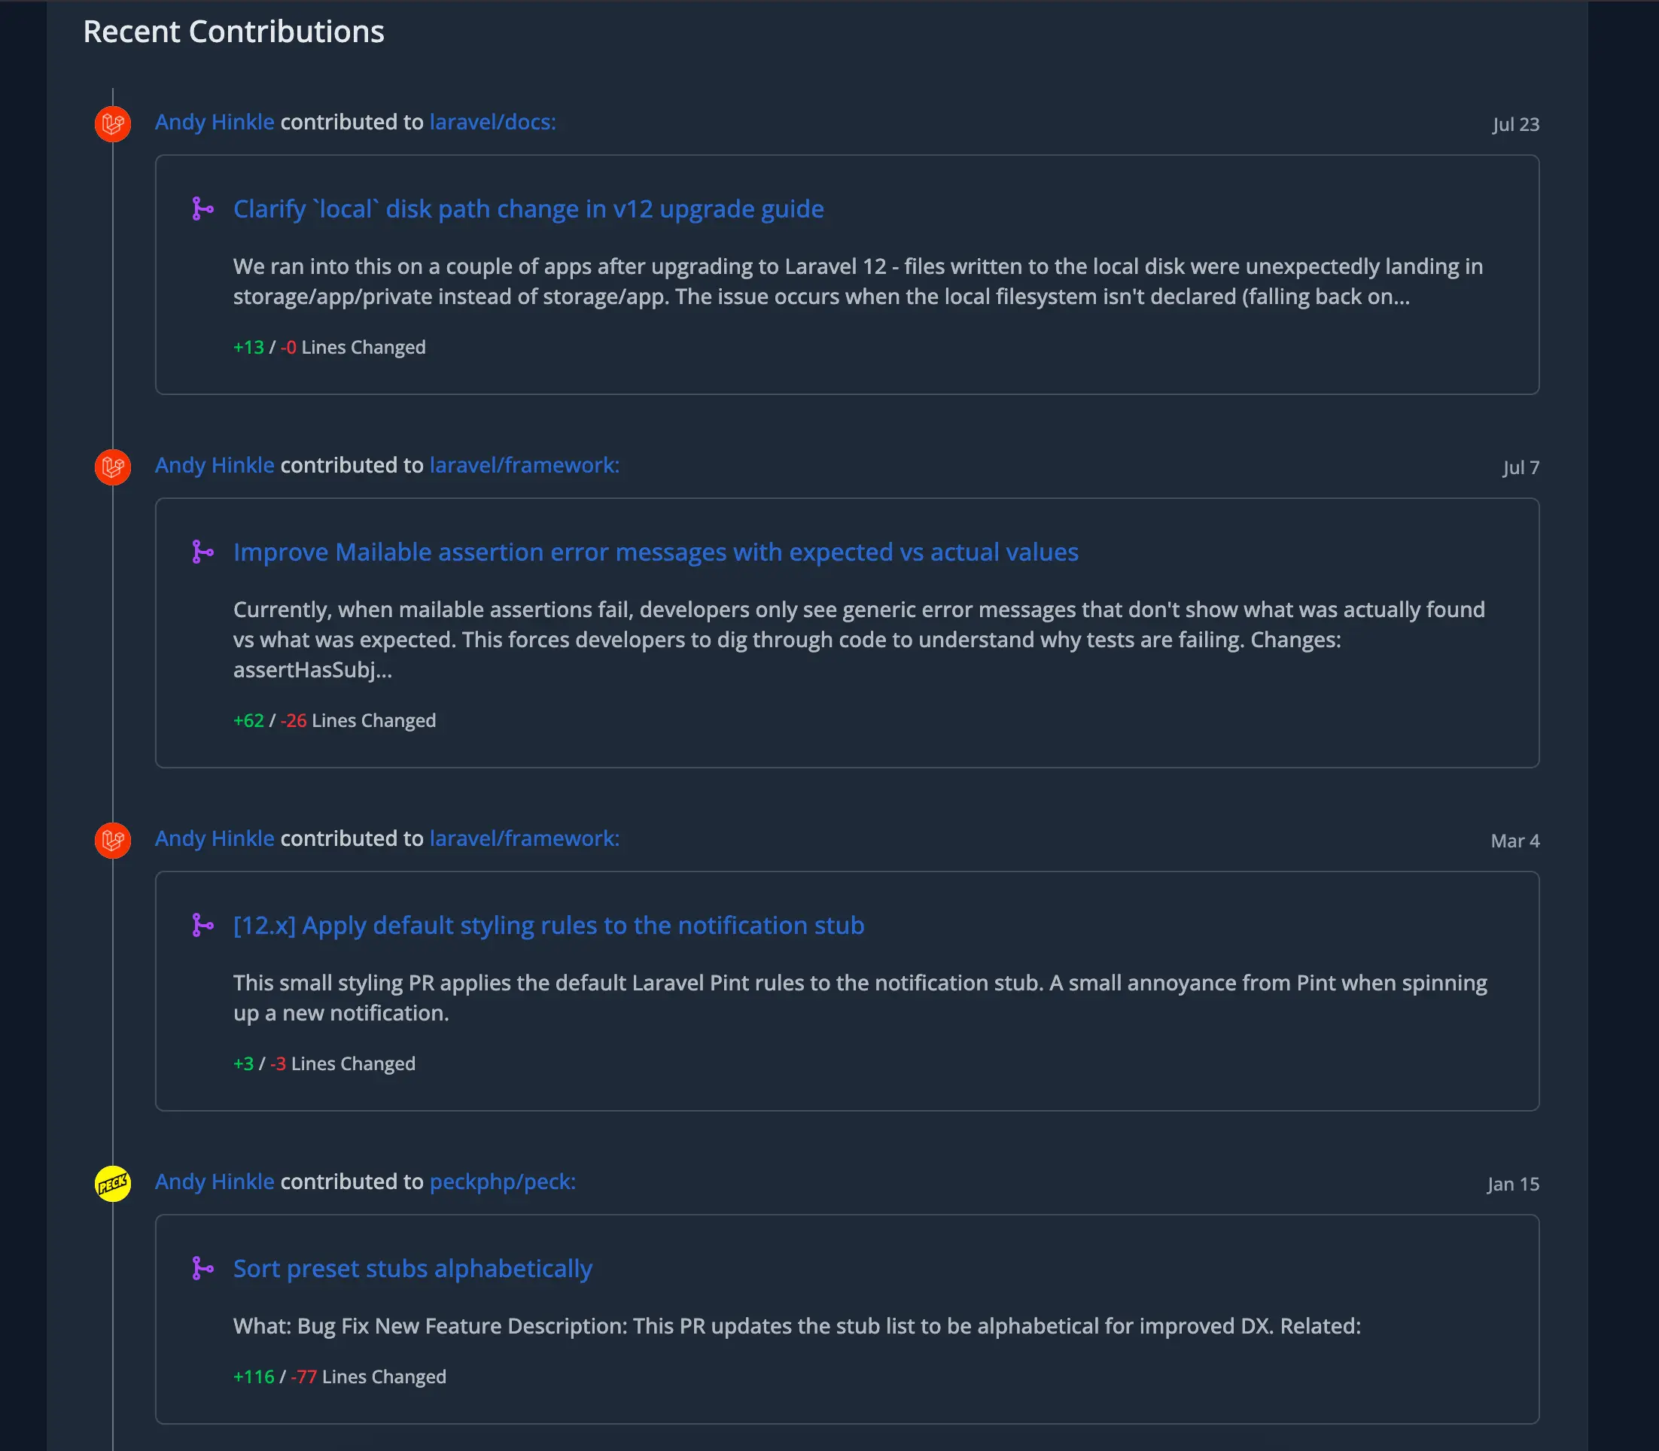Click the Jul 23 date label
Viewport: 1659px width, 1451px height.
[1516, 124]
